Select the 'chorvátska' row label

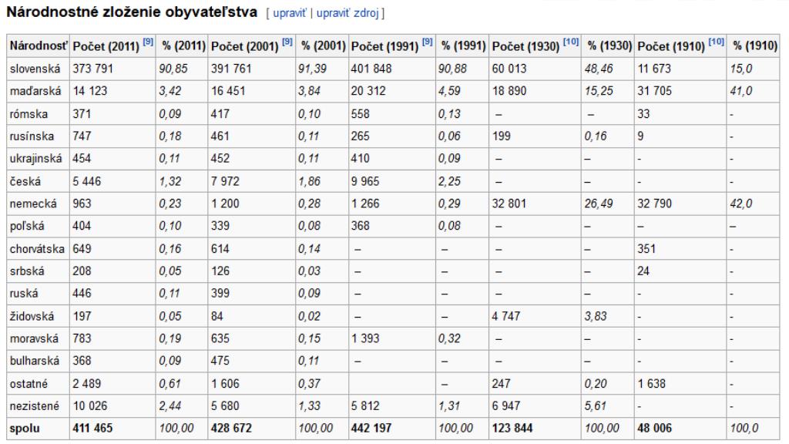pyautogui.click(x=37, y=249)
